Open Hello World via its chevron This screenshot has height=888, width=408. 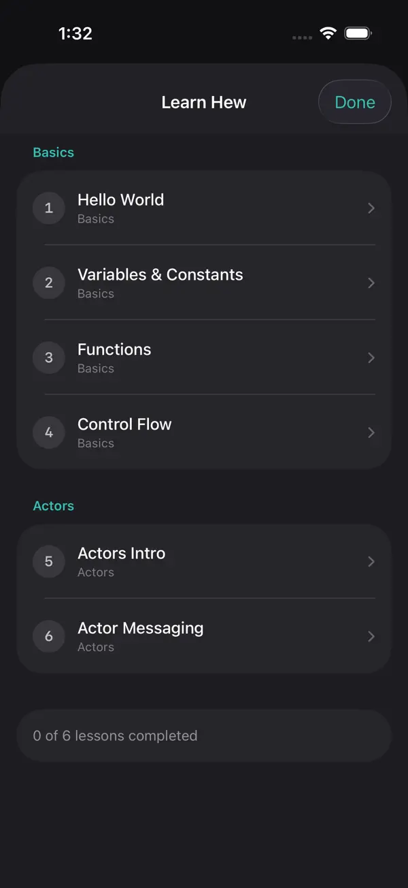click(x=371, y=208)
